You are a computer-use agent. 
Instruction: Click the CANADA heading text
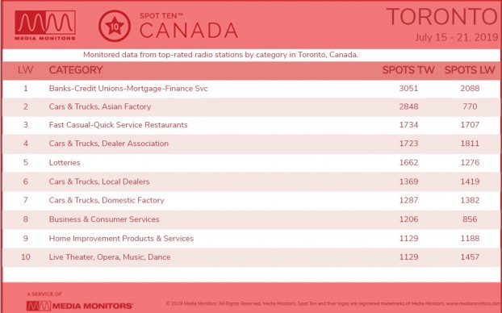[x=189, y=31]
